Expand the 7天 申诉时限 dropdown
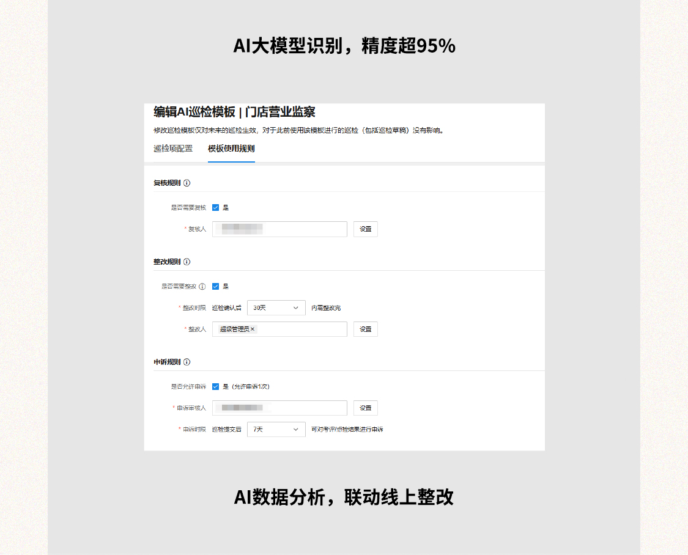The image size is (688, 555). pos(276,429)
